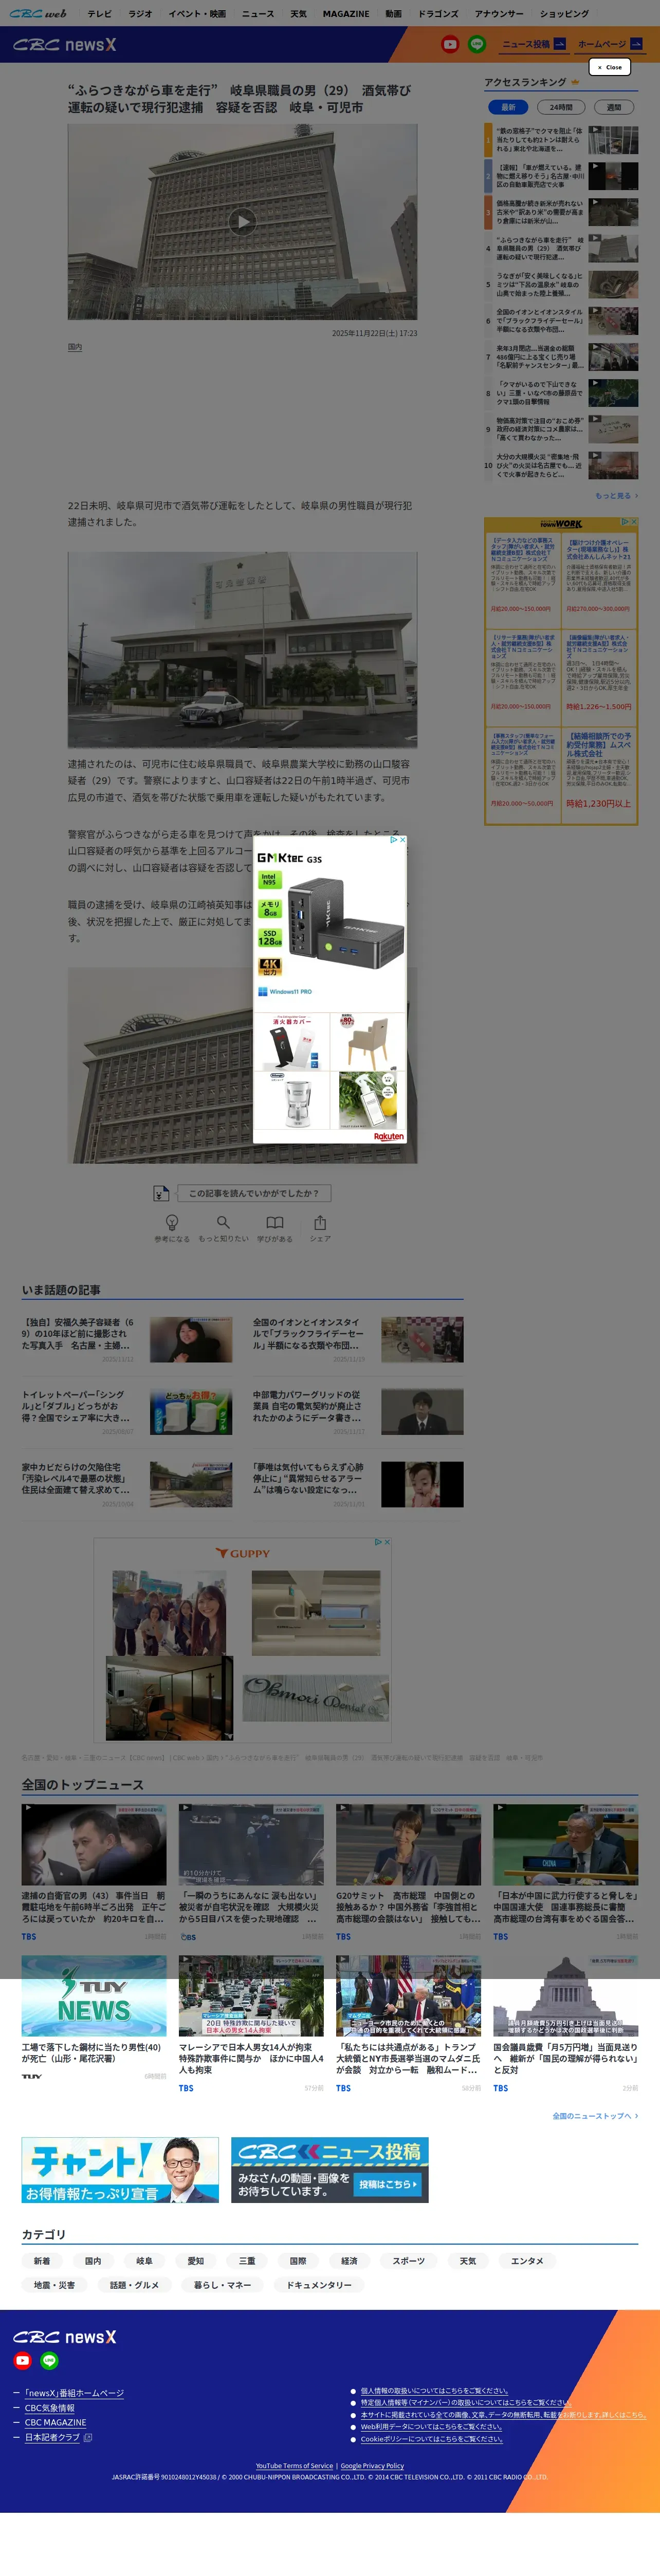Click the もっと見る ranking link
The height and width of the screenshot is (2576, 660).
coord(616,495)
